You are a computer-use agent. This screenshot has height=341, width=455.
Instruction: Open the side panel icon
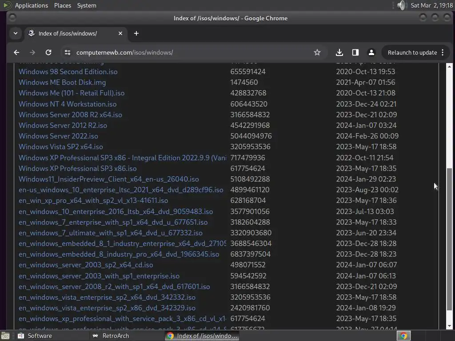pyautogui.click(x=355, y=52)
